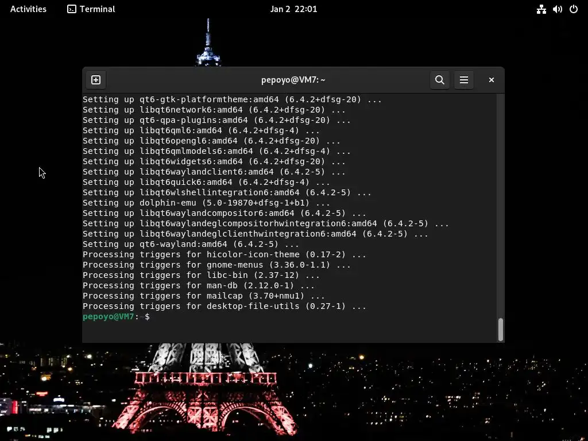The width and height of the screenshot is (588, 441).
Task: Open the clock and calendar panel
Action: coord(293,9)
